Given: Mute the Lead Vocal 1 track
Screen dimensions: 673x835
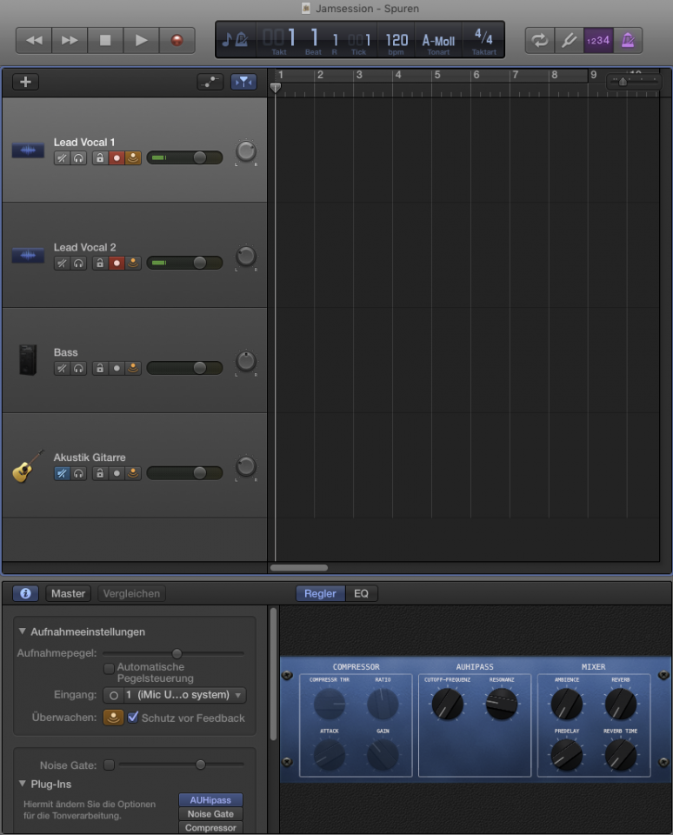Looking at the screenshot, I should click(x=63, y=158).
